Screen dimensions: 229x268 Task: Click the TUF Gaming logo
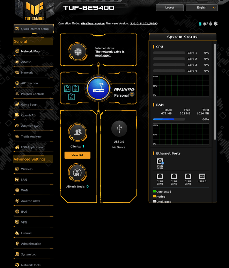coord(35,10)
